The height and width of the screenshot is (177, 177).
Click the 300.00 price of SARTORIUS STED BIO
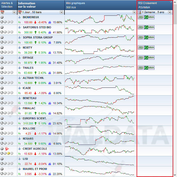28,33
